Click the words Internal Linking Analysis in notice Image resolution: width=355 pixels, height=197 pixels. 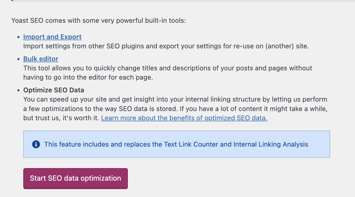click(x=271, y=144)
